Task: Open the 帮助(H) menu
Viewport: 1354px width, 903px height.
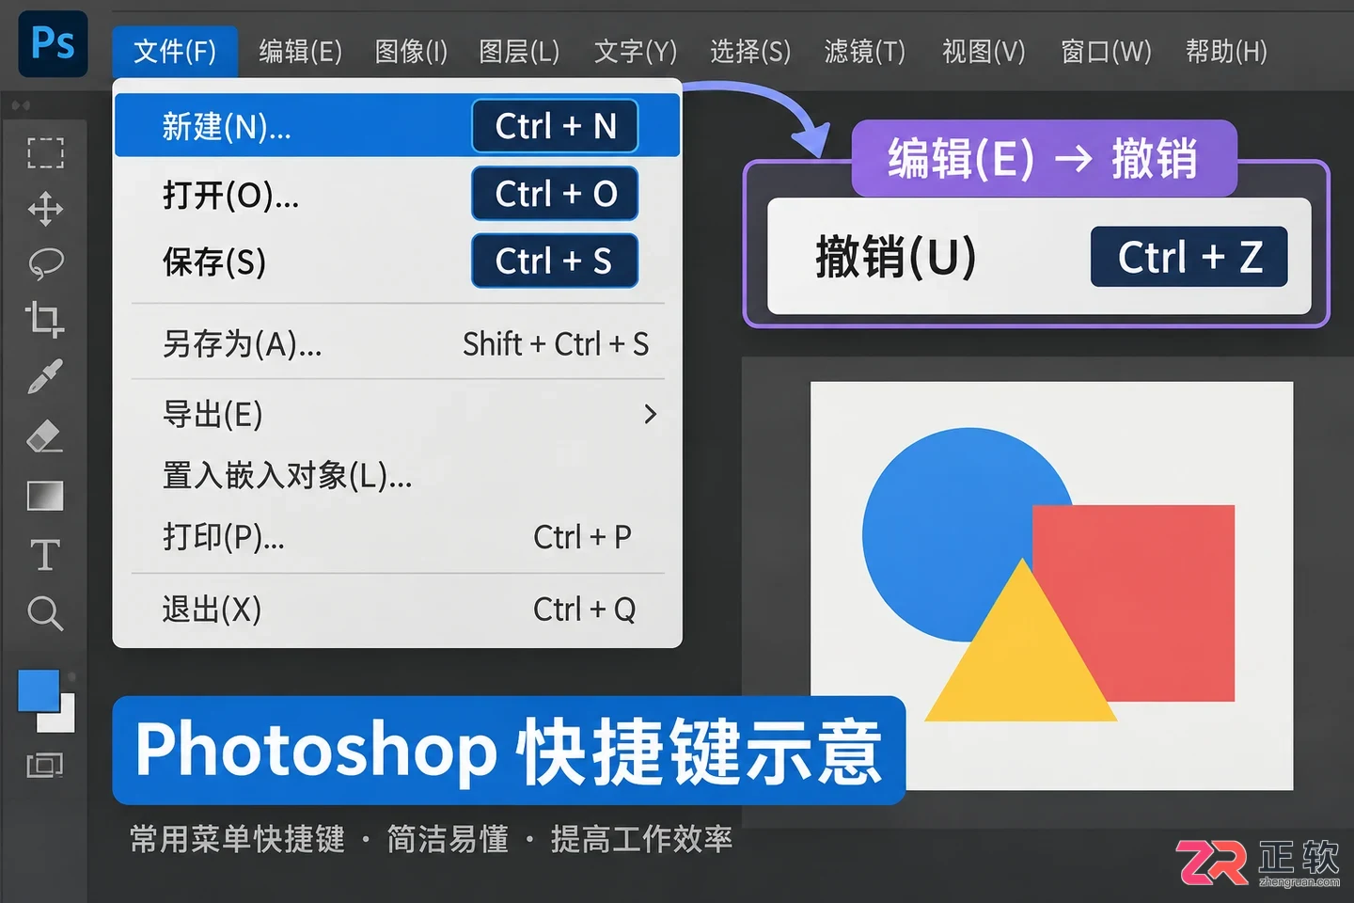Action: tap(1226, 51)
